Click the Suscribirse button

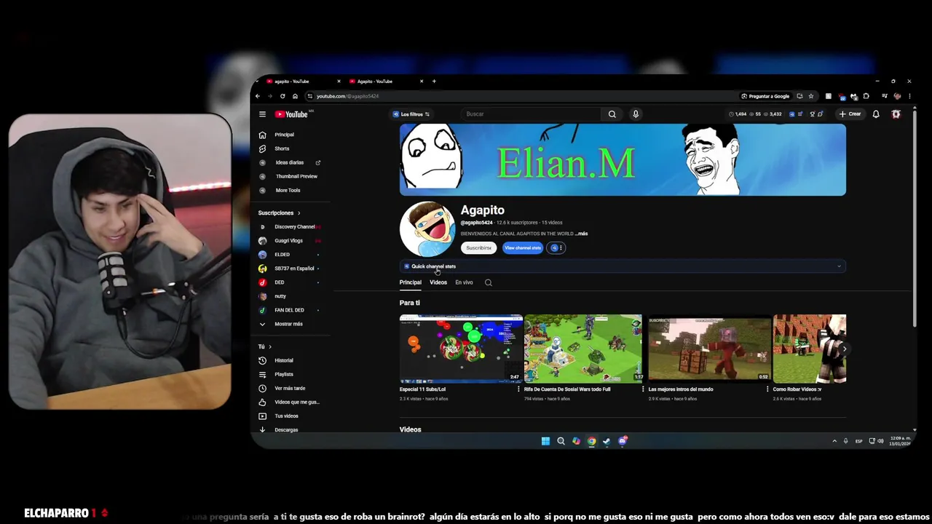pos(478,248)
